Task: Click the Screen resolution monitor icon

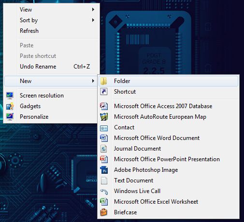Action: [10, 96]
